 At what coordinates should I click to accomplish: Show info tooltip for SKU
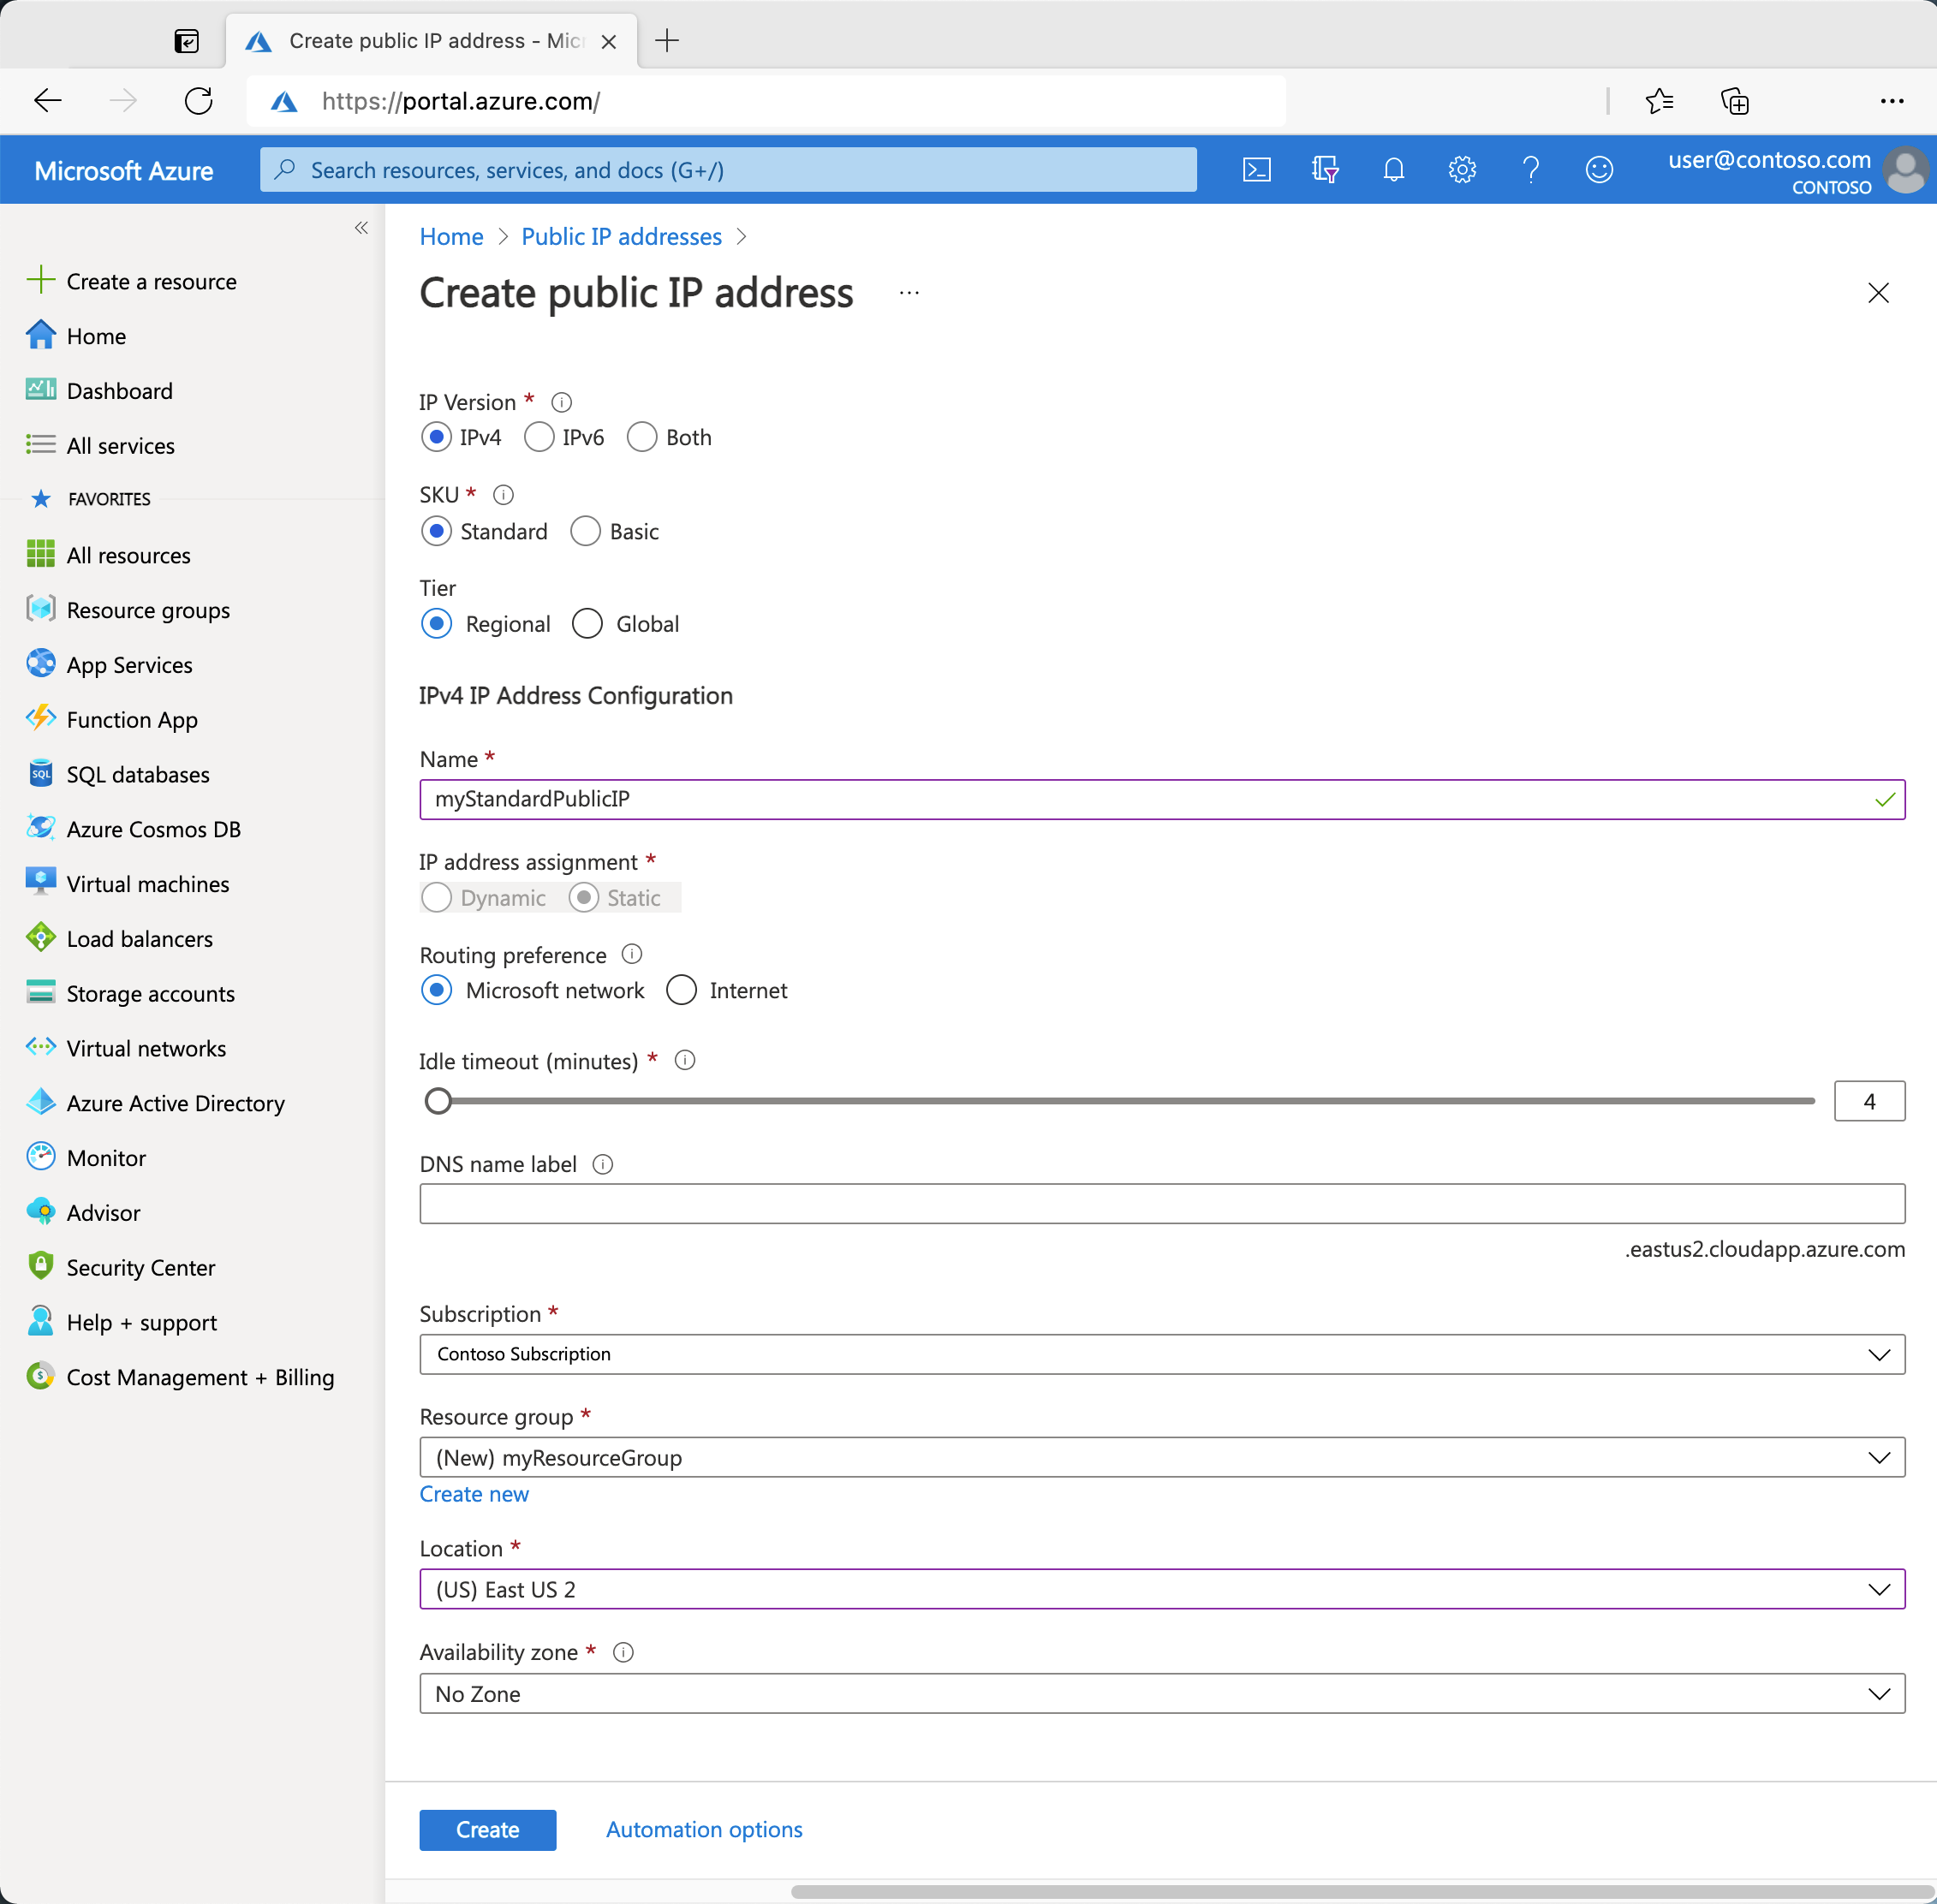point(503,495)
